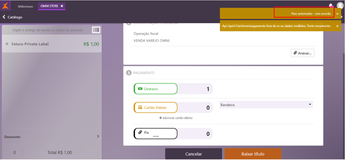Go back to Catálogo

click(x=12, y=17)
